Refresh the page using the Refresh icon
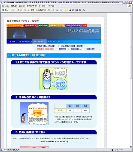 [21, 10]
